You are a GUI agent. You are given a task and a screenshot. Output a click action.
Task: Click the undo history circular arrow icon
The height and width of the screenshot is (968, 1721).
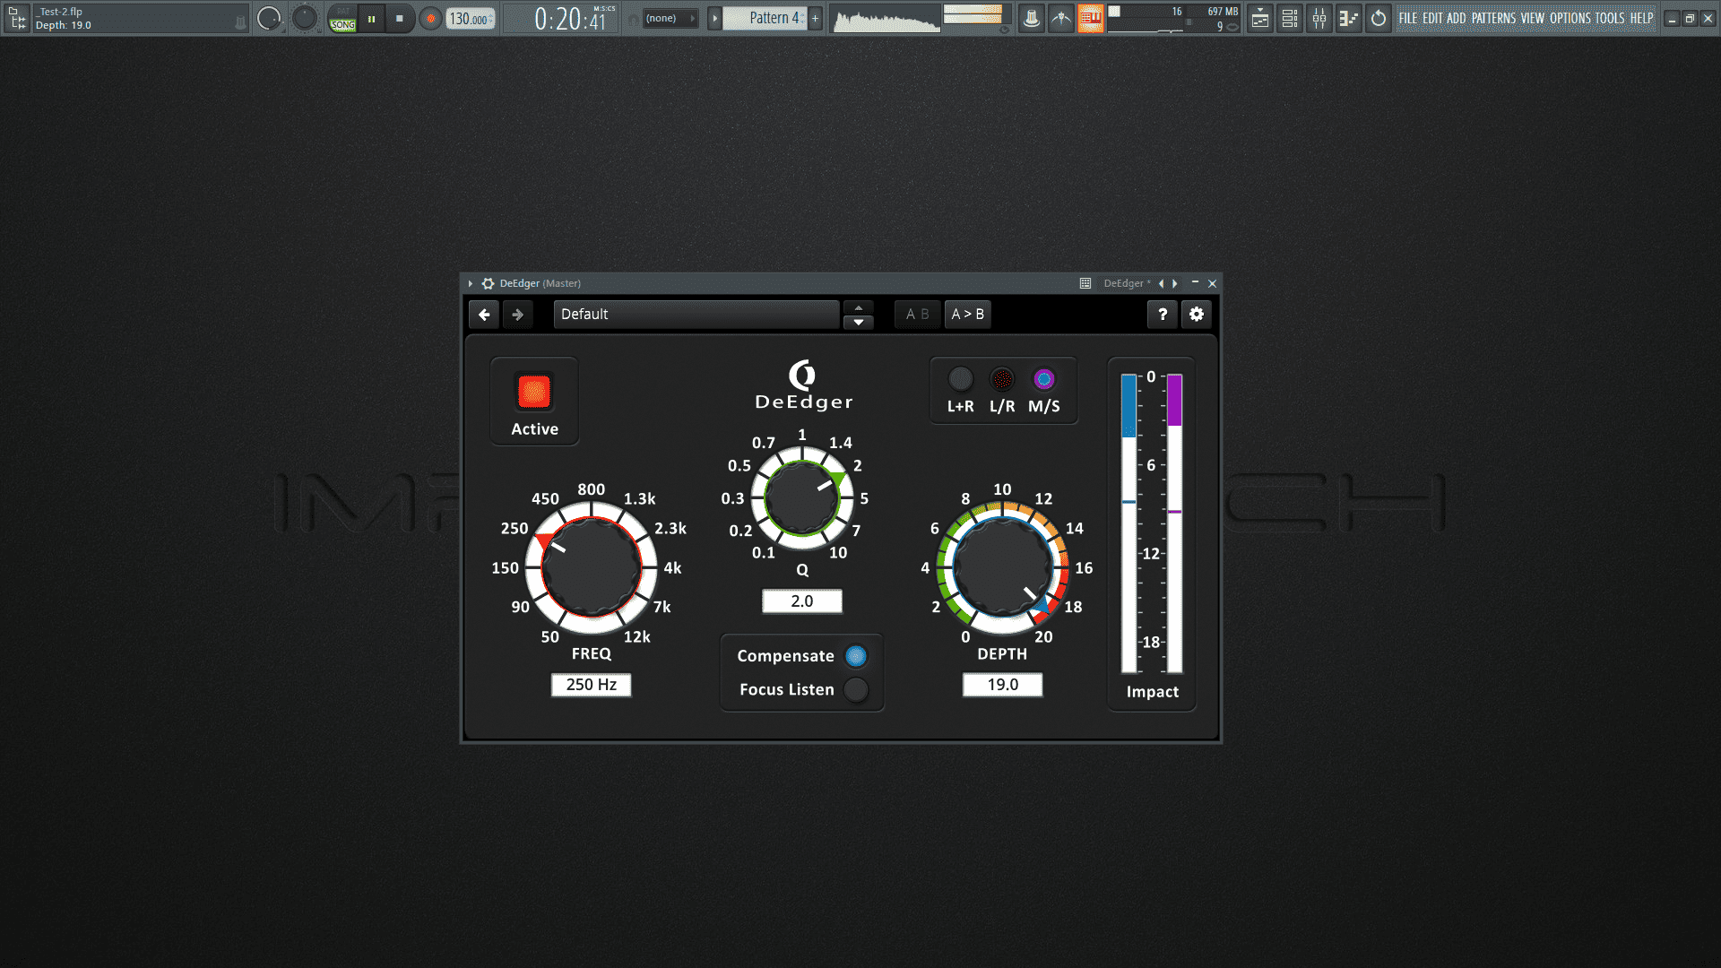(1379, 18)
